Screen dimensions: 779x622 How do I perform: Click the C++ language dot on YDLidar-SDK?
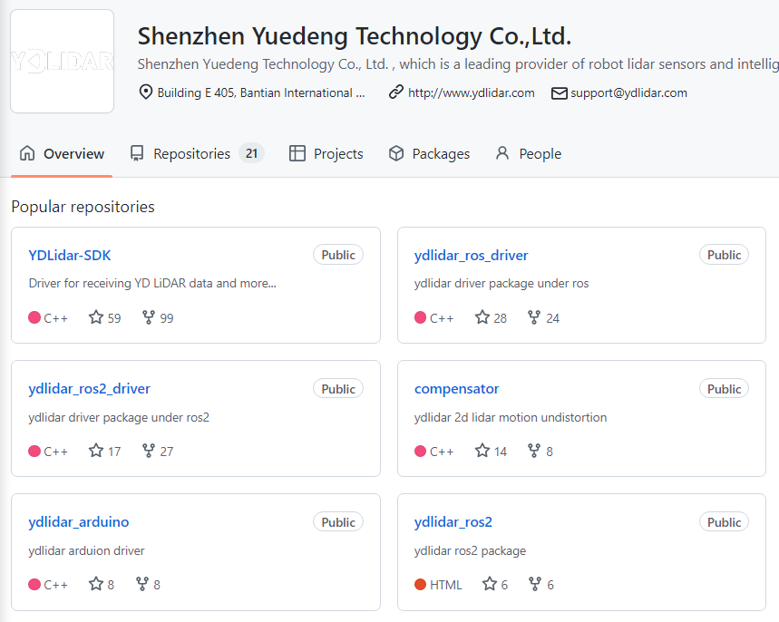[34, 317]
